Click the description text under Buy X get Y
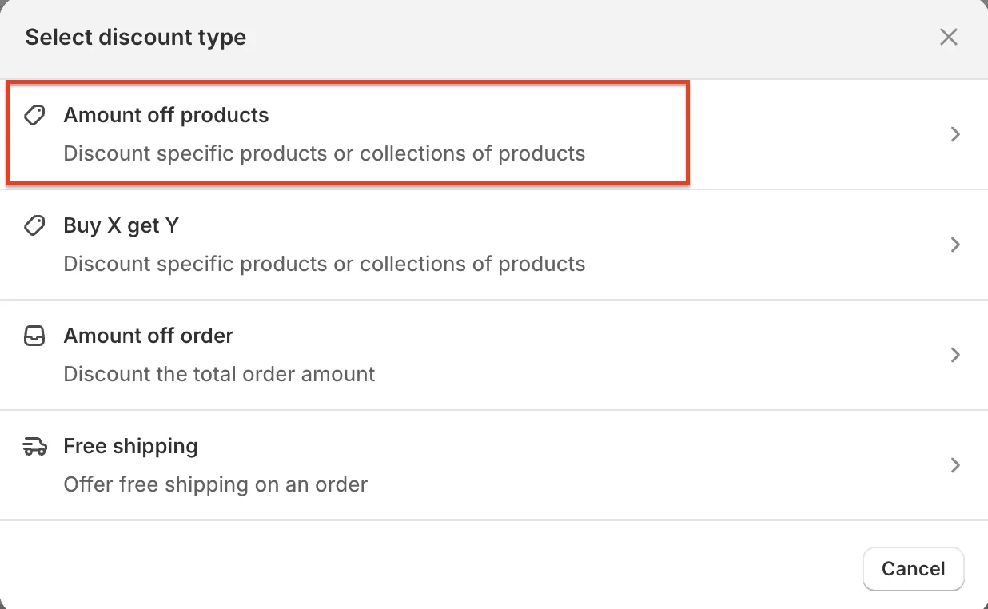988x609 pixels. click(x=324, y=264)
